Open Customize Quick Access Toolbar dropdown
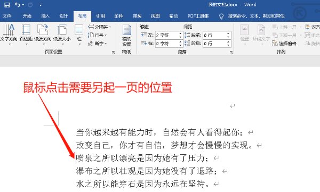Viewport: 320px width, 192px height. [41, 5]
